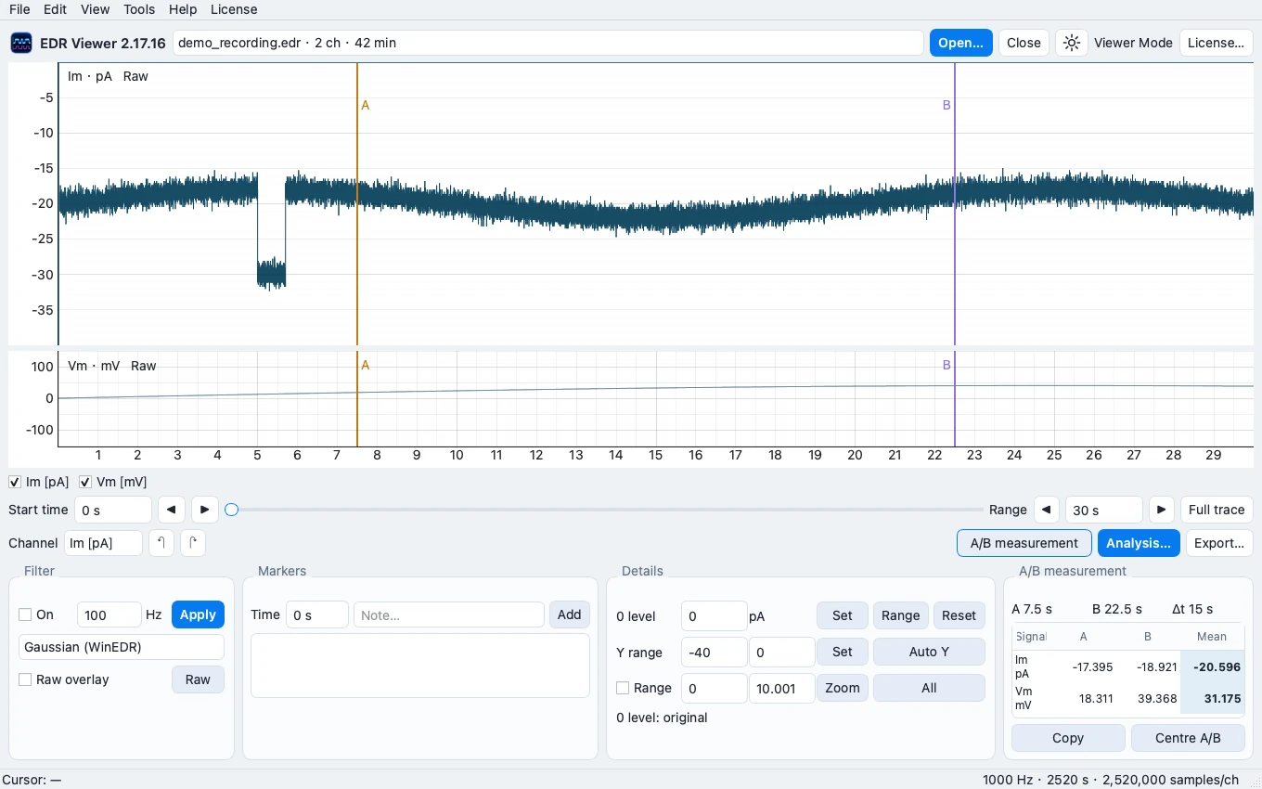The image size is (1262, 789).
Task: Reset the 0 level
Action: [x=959, y=615]
